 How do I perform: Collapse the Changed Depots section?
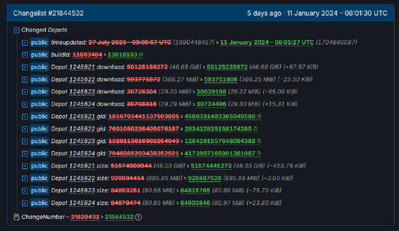coord(16,30)
